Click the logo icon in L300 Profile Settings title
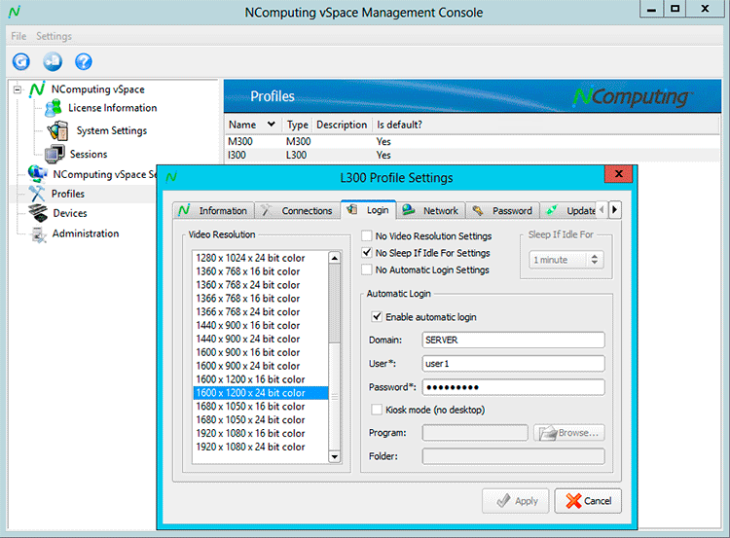 click(171, 177)
